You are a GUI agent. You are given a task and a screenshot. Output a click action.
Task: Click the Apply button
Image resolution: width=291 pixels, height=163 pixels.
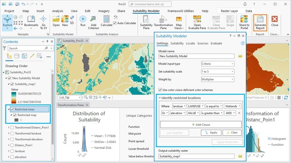(x=211, y=132)
